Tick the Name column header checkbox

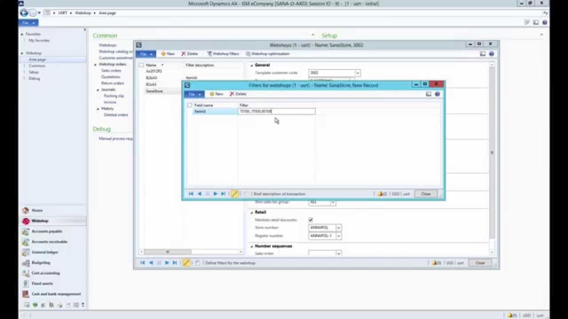(x=141, y=65)
